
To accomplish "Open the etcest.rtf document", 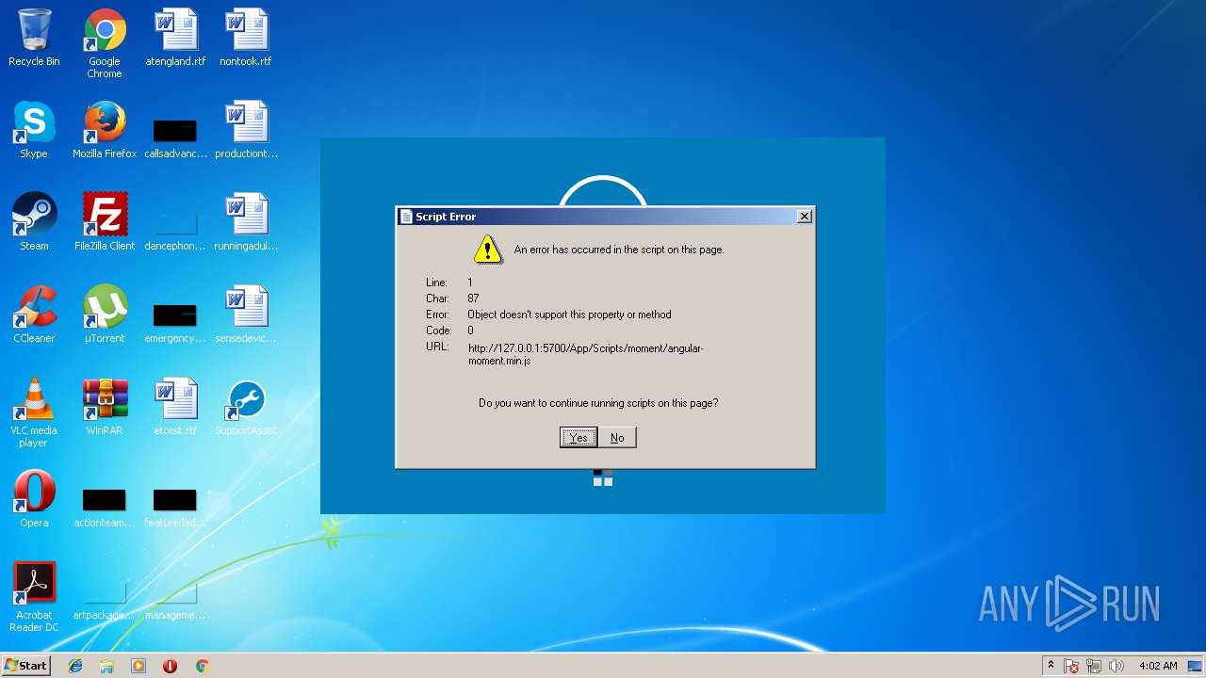I will pos(175,407).
